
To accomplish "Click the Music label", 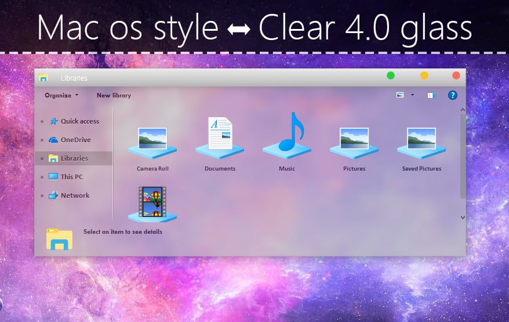I will (287, 169).
